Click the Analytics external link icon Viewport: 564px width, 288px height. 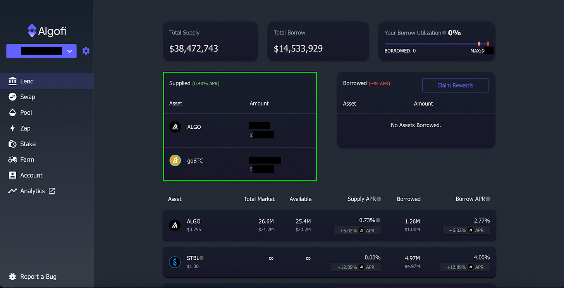click(x=52, y=191)
